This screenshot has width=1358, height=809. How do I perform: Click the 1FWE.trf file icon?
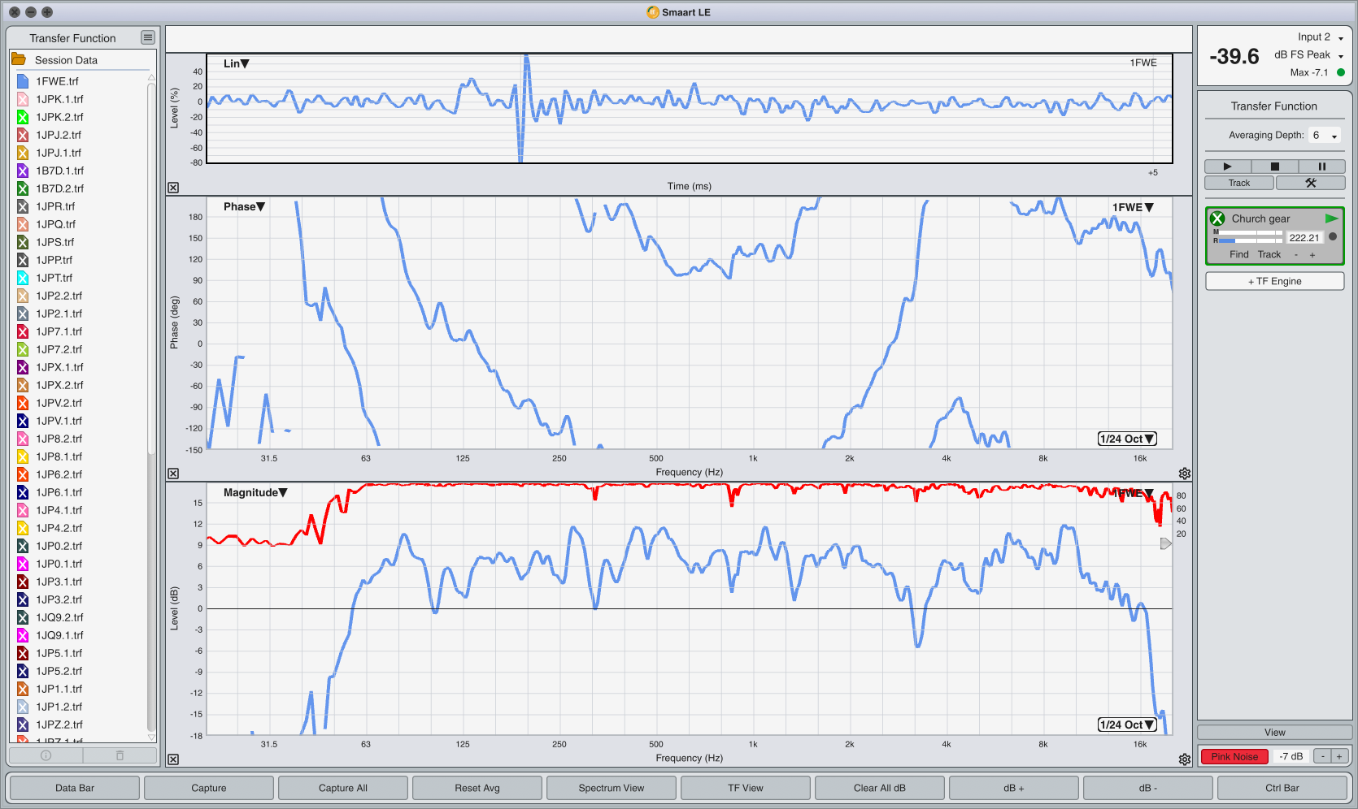click(23, 81)
